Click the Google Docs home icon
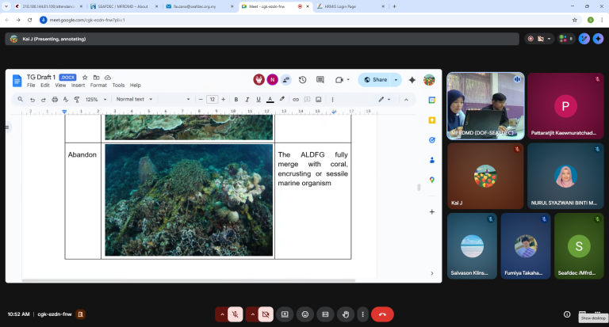609x327 pixels. point(17,81)
